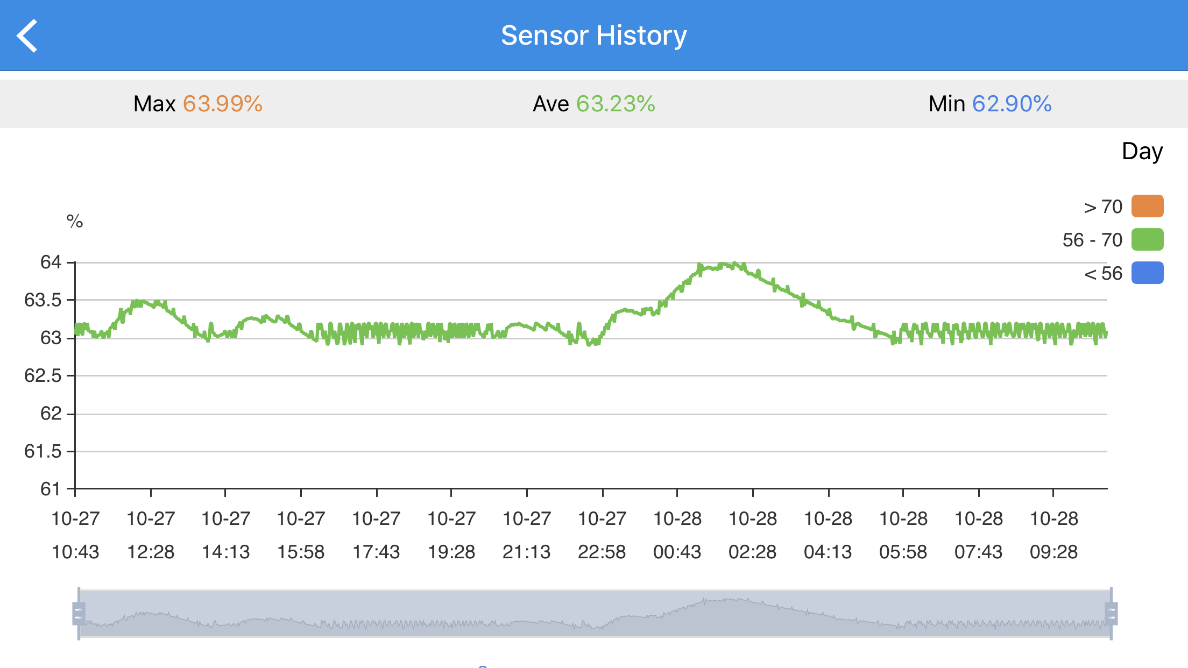
Task: Click the right zoom slider handle
Action: pos(1111,614)
